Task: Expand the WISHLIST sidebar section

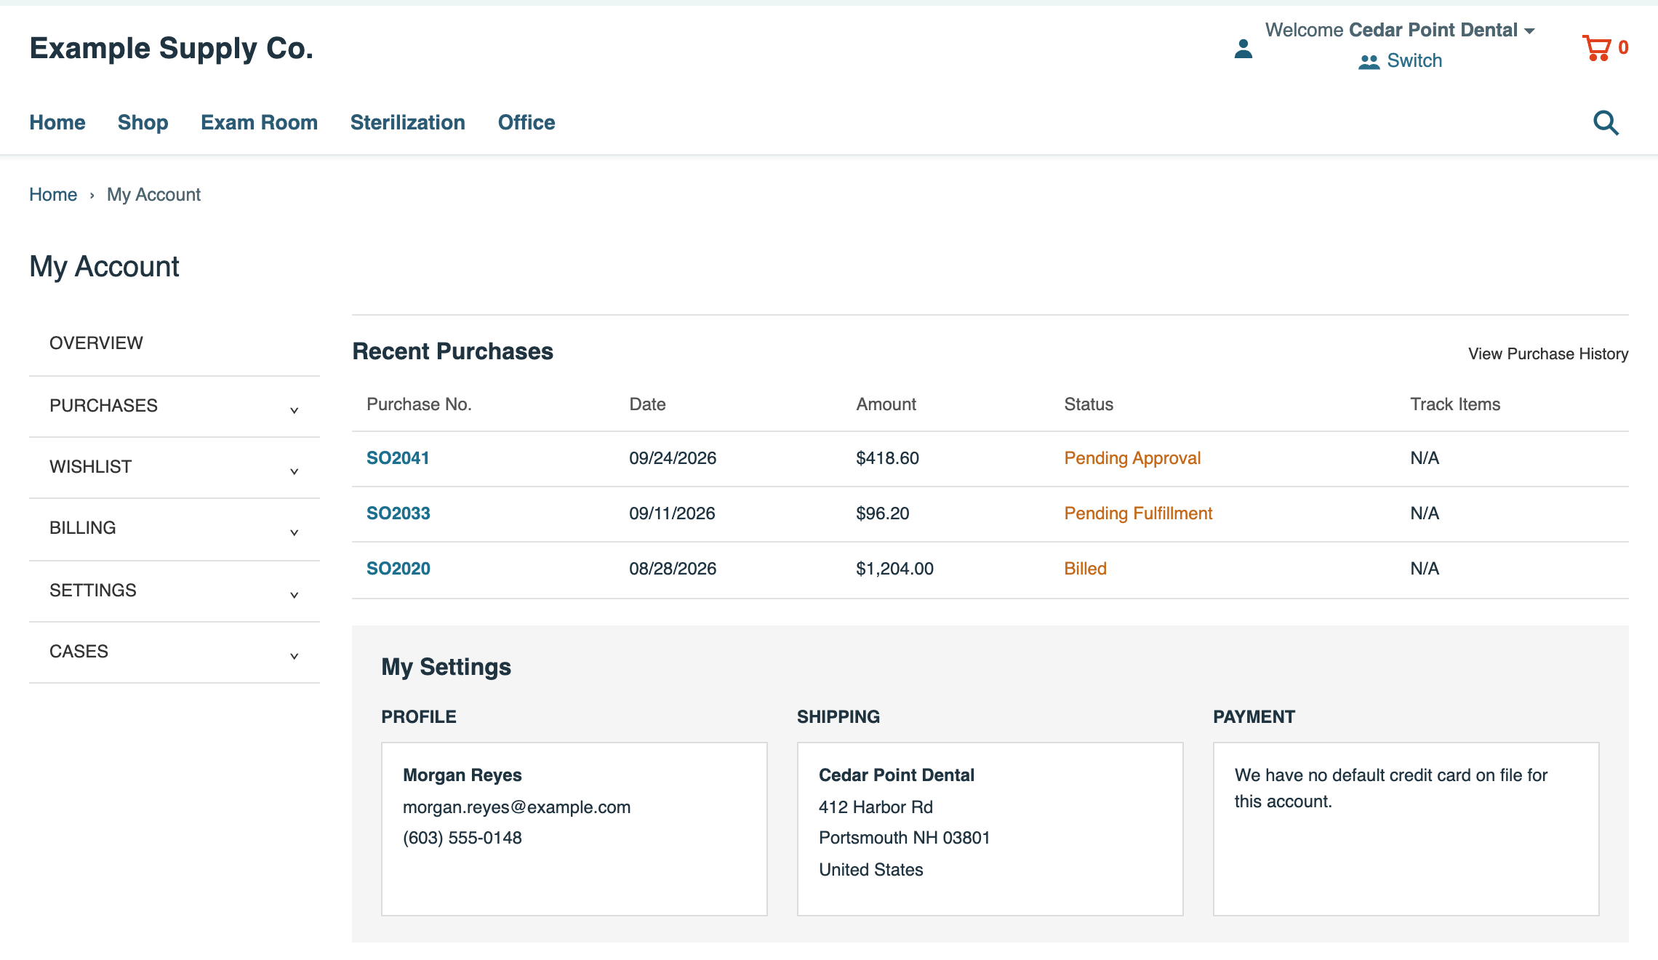Action: point(175,467)
